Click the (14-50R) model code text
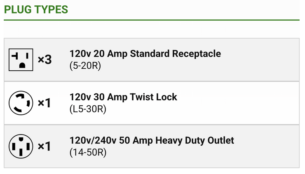Screen dimensions: 305x174 88,152
